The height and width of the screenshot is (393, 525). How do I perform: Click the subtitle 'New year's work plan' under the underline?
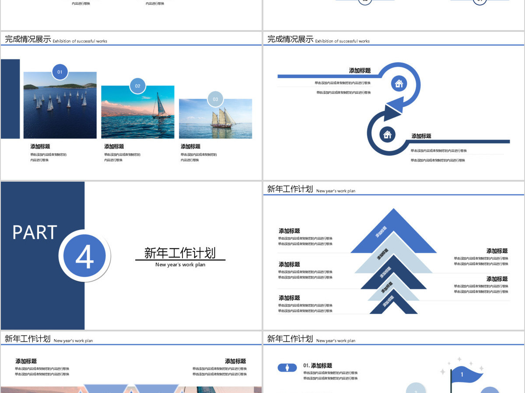[180, 265]
